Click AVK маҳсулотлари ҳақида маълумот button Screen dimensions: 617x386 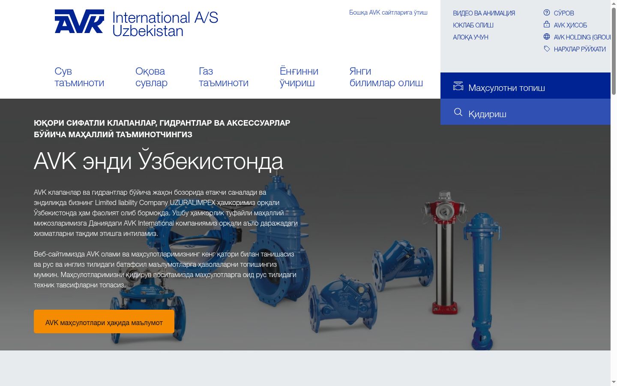pos(104,322)
